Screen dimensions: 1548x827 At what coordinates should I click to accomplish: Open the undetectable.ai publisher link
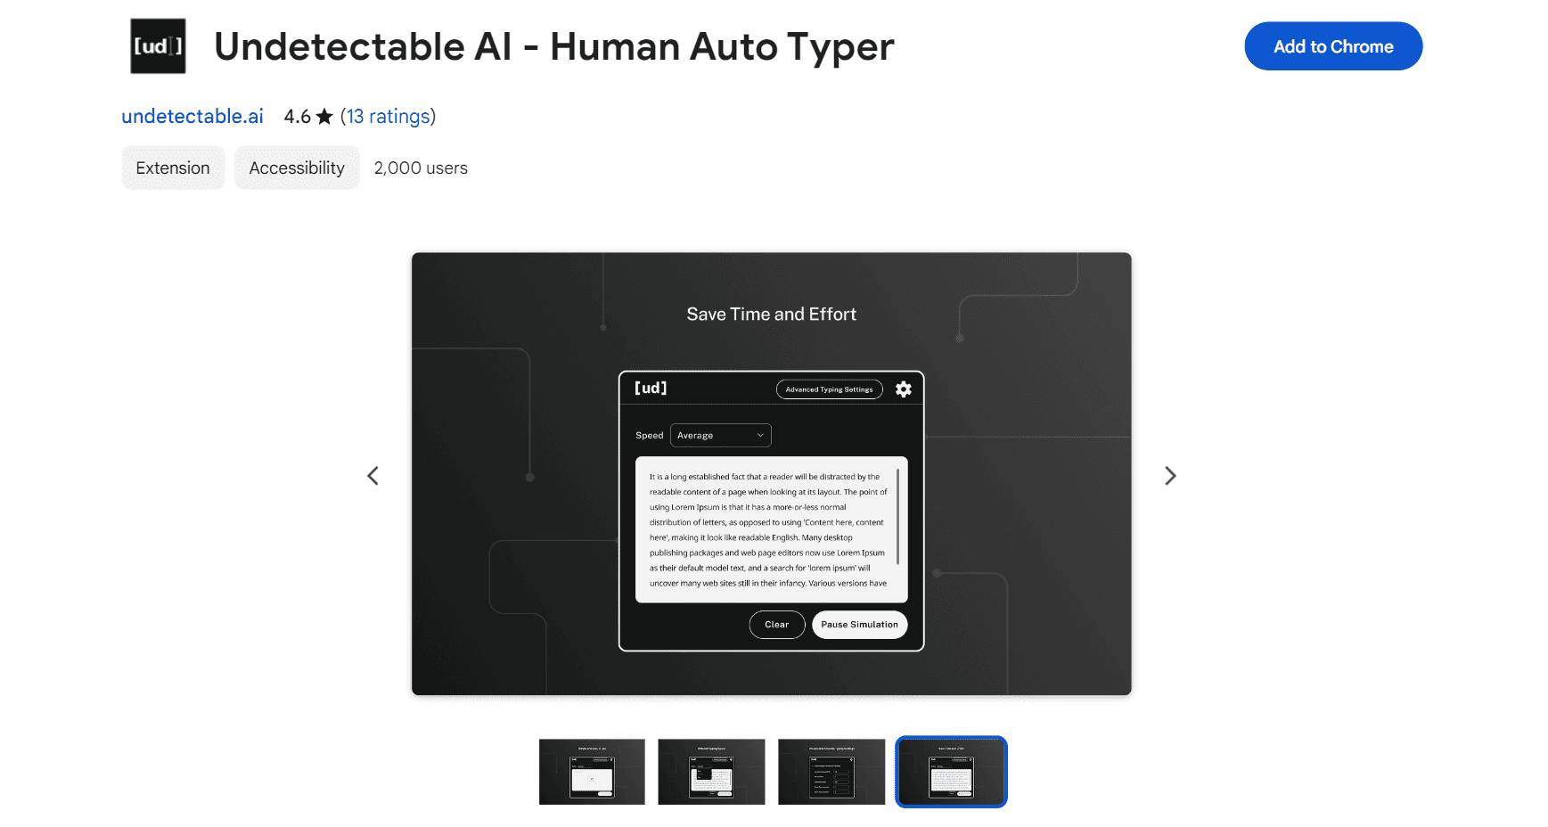tap(192, 117)
